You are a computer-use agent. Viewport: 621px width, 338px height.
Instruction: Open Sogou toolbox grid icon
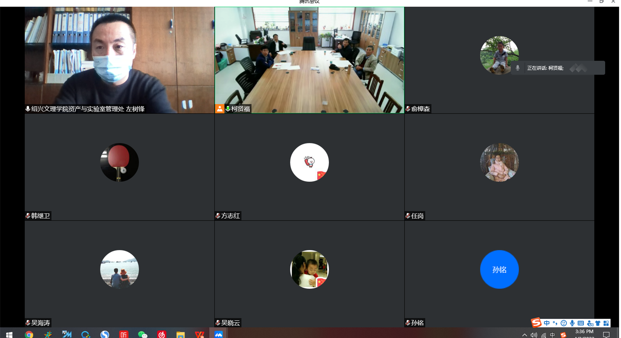point(606,323)
